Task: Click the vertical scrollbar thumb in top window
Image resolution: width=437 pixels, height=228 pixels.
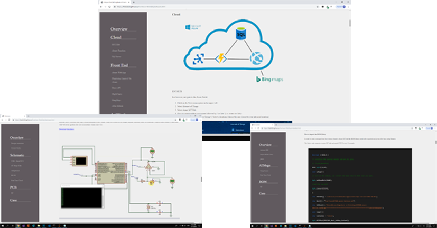Action: pos(350,23)
